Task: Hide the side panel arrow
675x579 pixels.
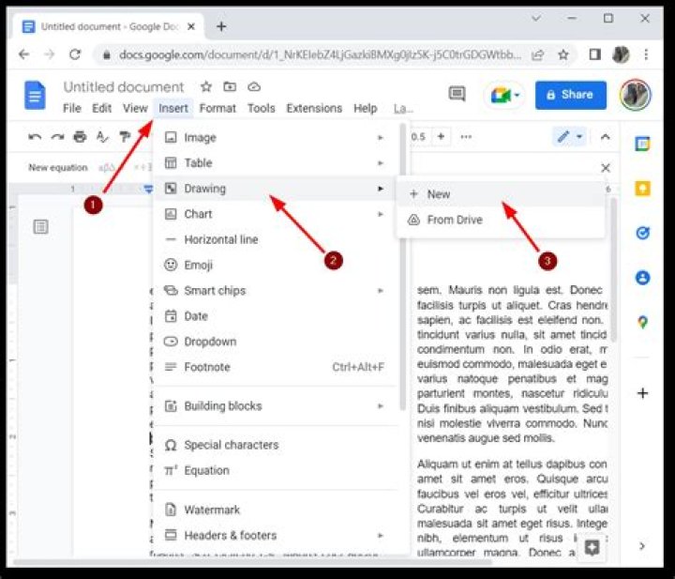Action: [x=642, y=546]
